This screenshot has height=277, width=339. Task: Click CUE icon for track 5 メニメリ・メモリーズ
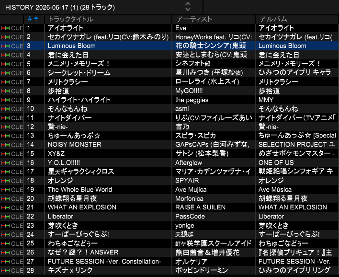click(x=11, y=64)
